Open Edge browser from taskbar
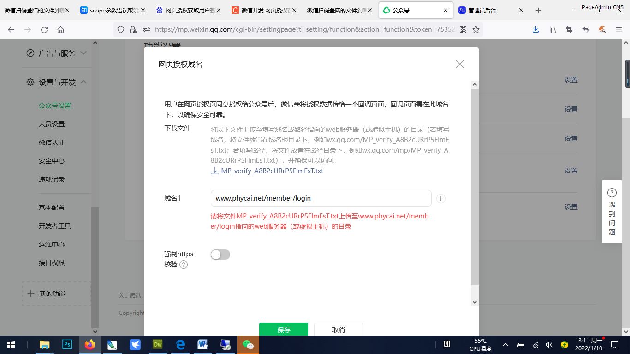Screen dimensions: 630x354 [x=180, y=345]
